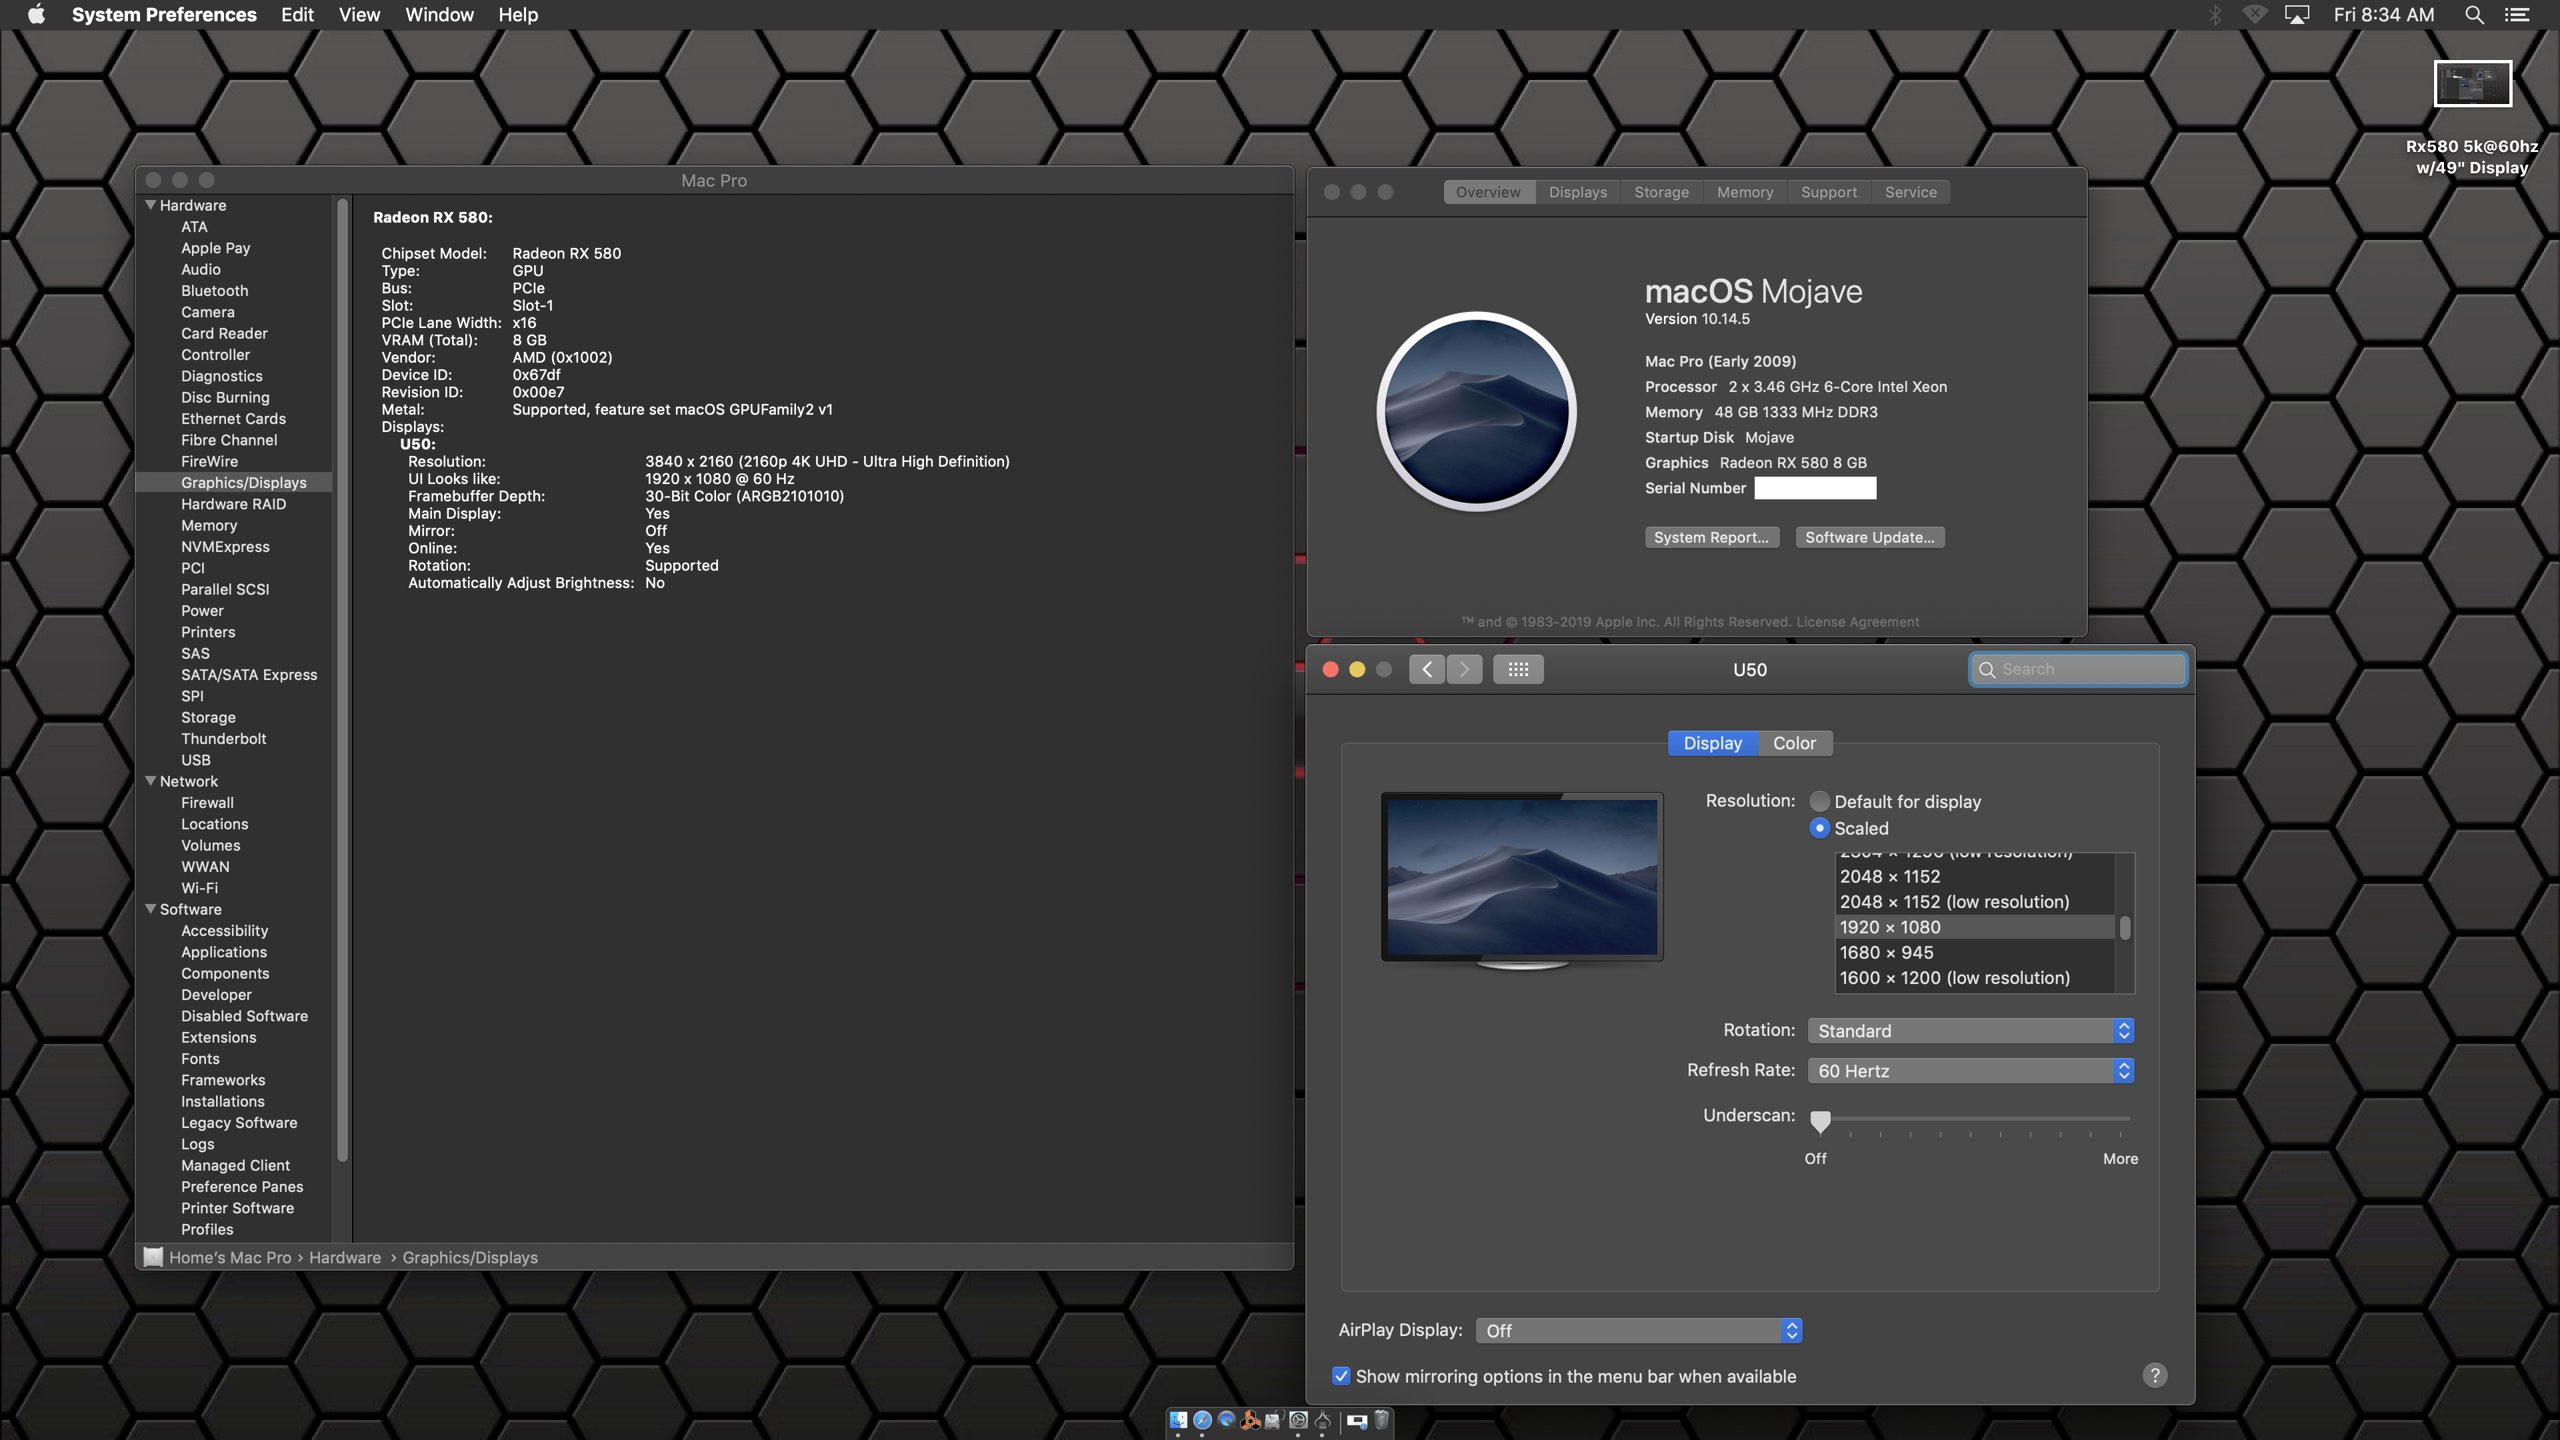Click the System Report button
Image resolution: width=2560 pixels, height=1440 pixels.
coord(1711,537)
